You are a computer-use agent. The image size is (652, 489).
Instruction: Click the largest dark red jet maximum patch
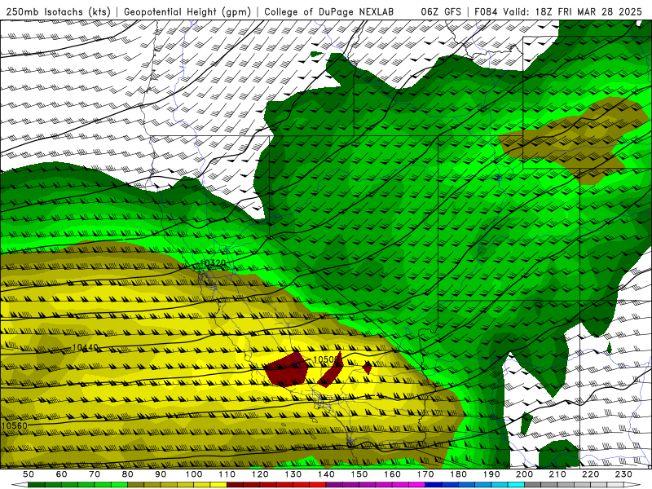click(287, 370)
